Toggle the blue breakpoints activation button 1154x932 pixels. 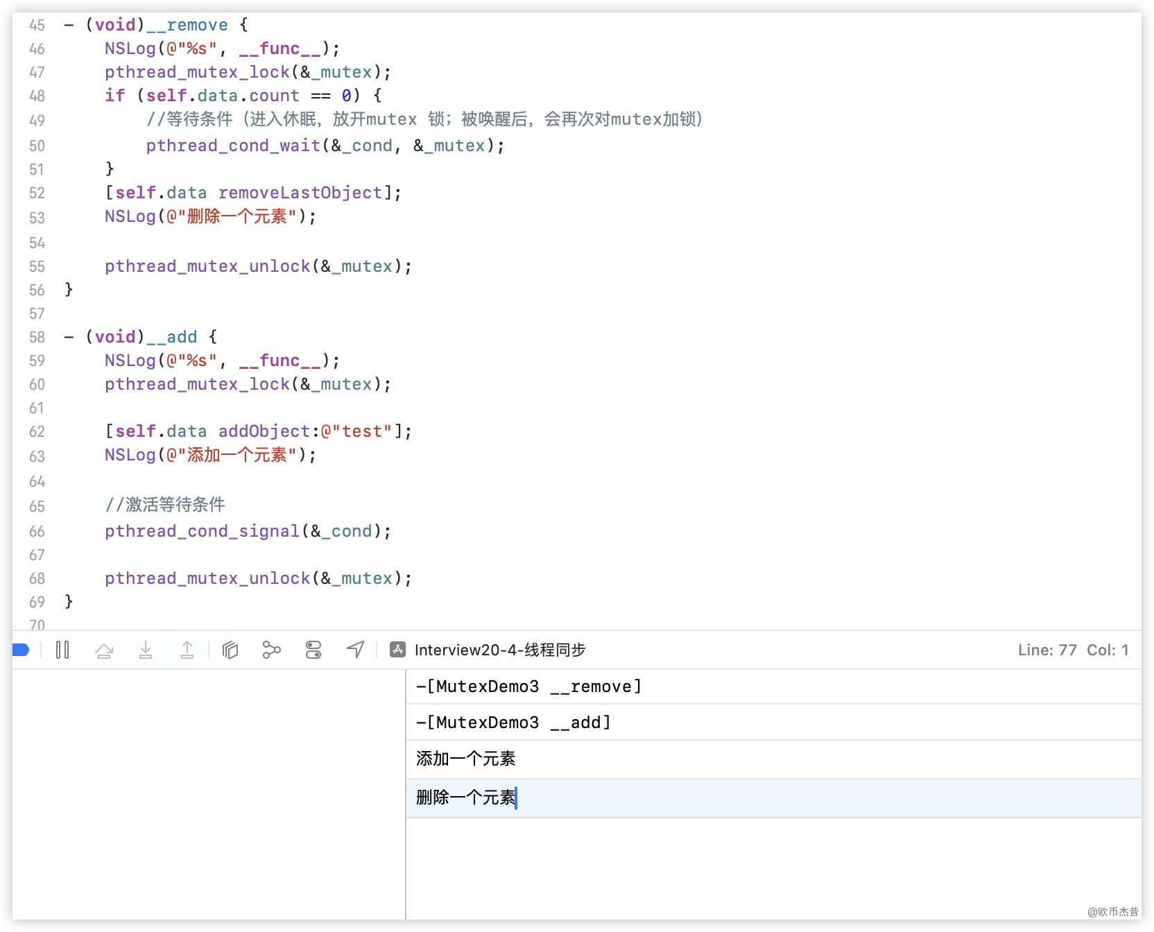pos(21,650)
